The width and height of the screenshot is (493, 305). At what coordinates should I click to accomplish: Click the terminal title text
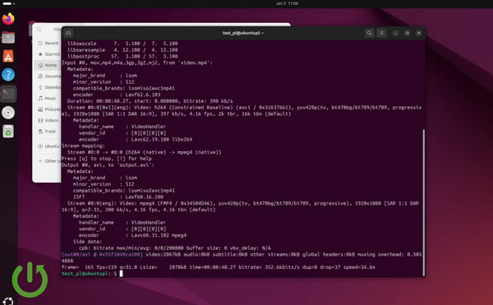coord(243,33)
